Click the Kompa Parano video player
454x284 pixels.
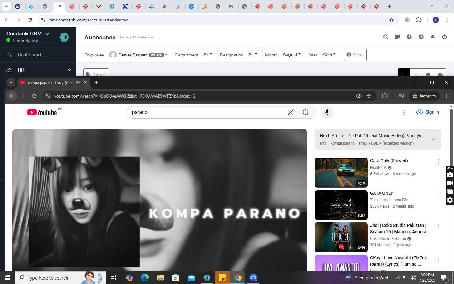[x=160, y=200]
